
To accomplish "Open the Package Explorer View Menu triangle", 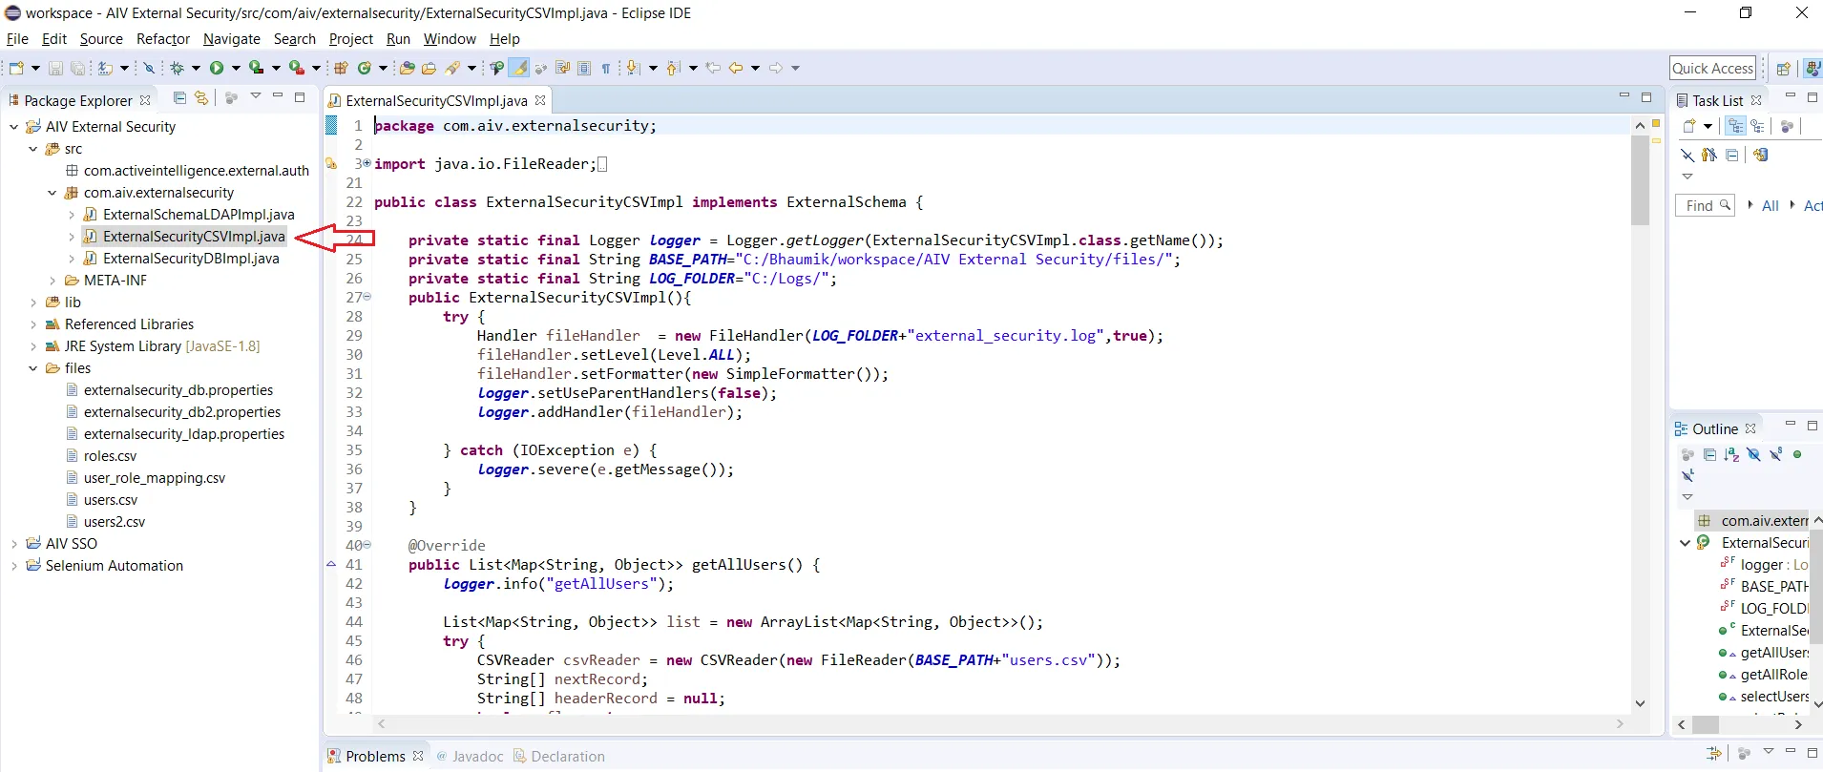I will point(256,96).
